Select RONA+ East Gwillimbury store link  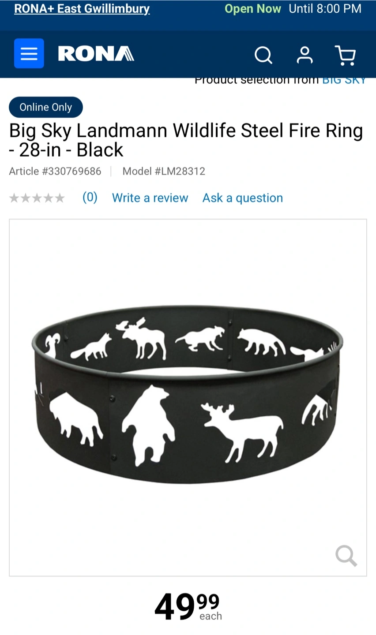[x=82, y=9]
